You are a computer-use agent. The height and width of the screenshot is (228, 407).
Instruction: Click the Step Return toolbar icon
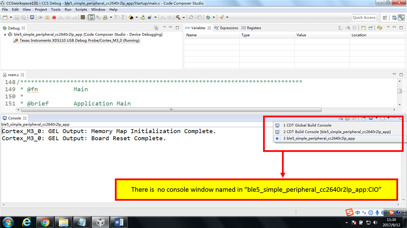75,17
